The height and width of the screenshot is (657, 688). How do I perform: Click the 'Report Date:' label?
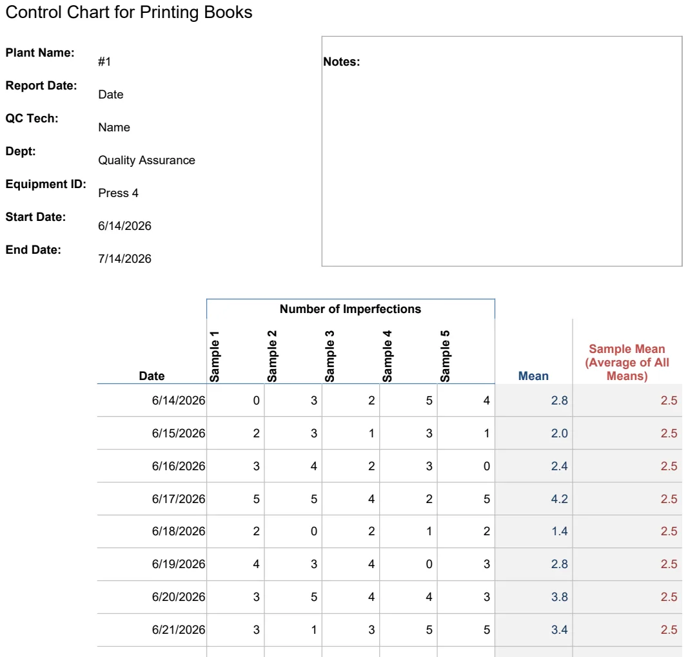pos(41,86)
